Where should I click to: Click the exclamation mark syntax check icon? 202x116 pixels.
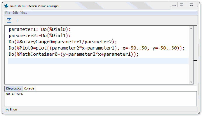(x=17, y=20)
